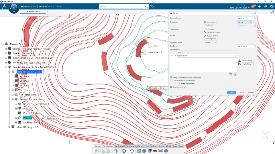Click the pit shell bowl icon
The image size is (275, 154).
(144, 151)
